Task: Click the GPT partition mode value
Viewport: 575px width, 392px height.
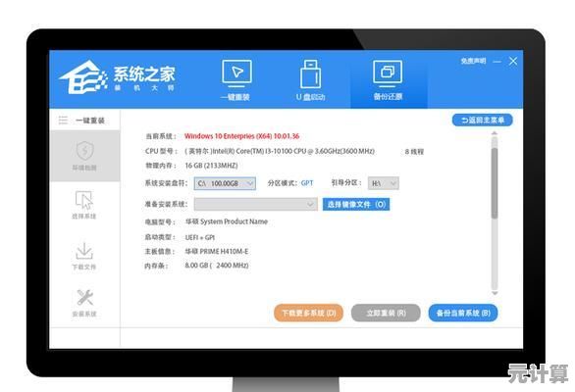Action: click(x=307, y=183)
